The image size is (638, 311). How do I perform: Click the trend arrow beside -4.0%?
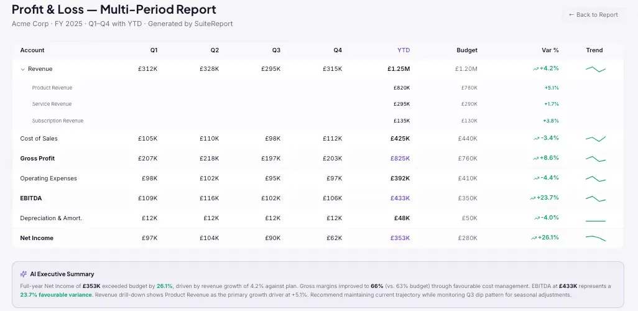[537, 218]
